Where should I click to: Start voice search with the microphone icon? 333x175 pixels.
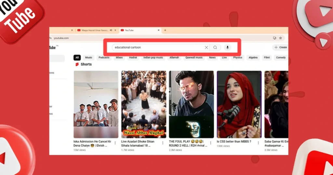pyautogui.click(x=227, y=47)
